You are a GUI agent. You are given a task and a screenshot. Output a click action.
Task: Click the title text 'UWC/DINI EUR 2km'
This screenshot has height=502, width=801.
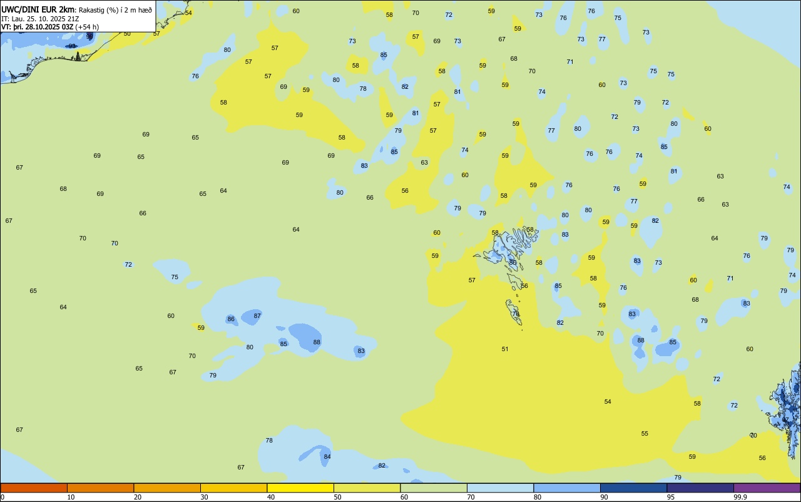38,9
